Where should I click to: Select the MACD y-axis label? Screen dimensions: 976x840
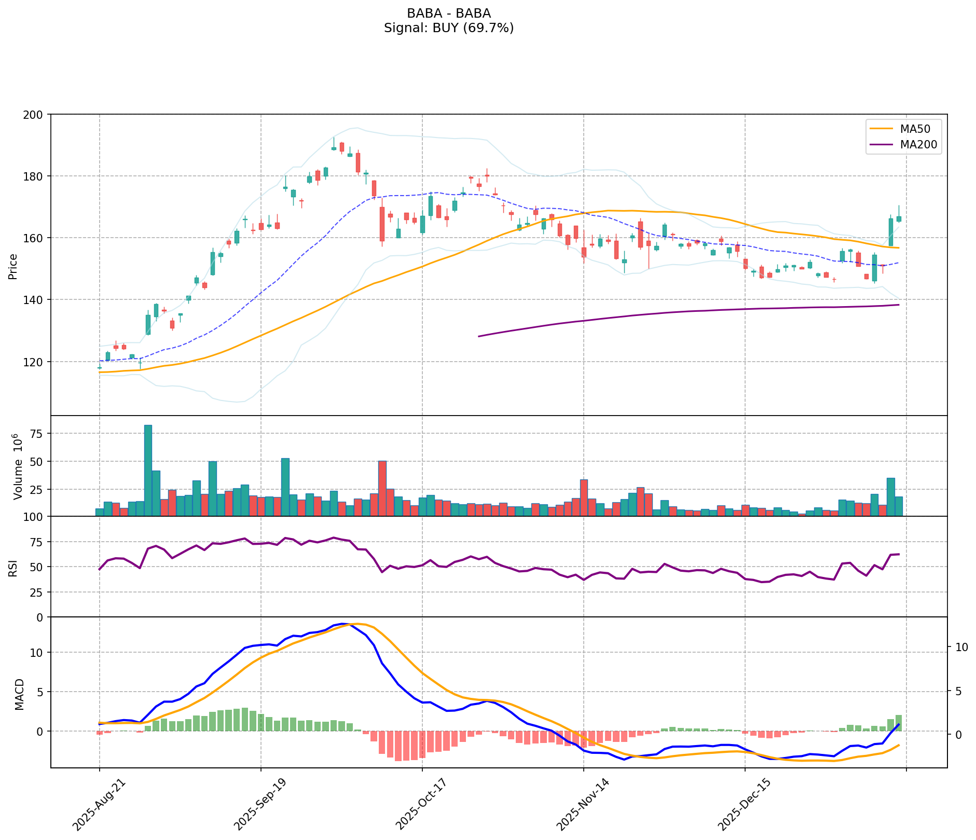pos(19,694)
